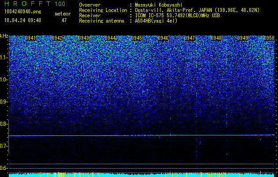
Task: Click the 0942 time marker
Action: 57,38
